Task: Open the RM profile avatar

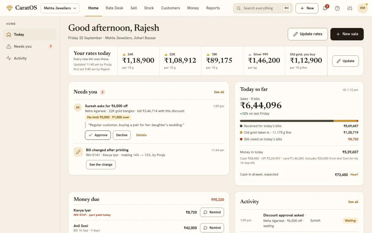Action: [x=363, y=8]
